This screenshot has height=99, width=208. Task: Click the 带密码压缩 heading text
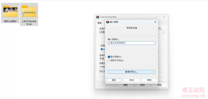point(132,28)
